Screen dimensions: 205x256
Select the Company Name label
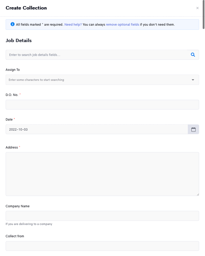pos(17,206)
